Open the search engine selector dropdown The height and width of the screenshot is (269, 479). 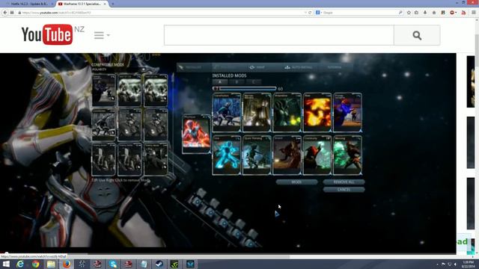tap(319, 13)
